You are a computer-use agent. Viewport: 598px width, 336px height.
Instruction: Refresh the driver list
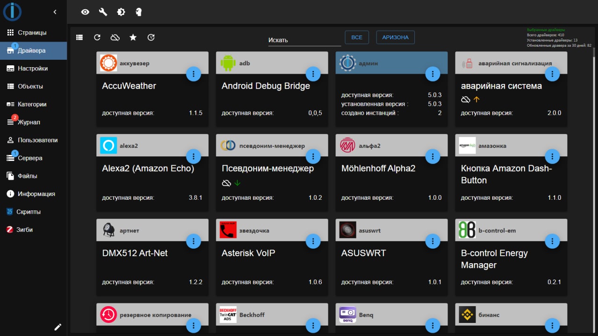(x=97, y=37)
